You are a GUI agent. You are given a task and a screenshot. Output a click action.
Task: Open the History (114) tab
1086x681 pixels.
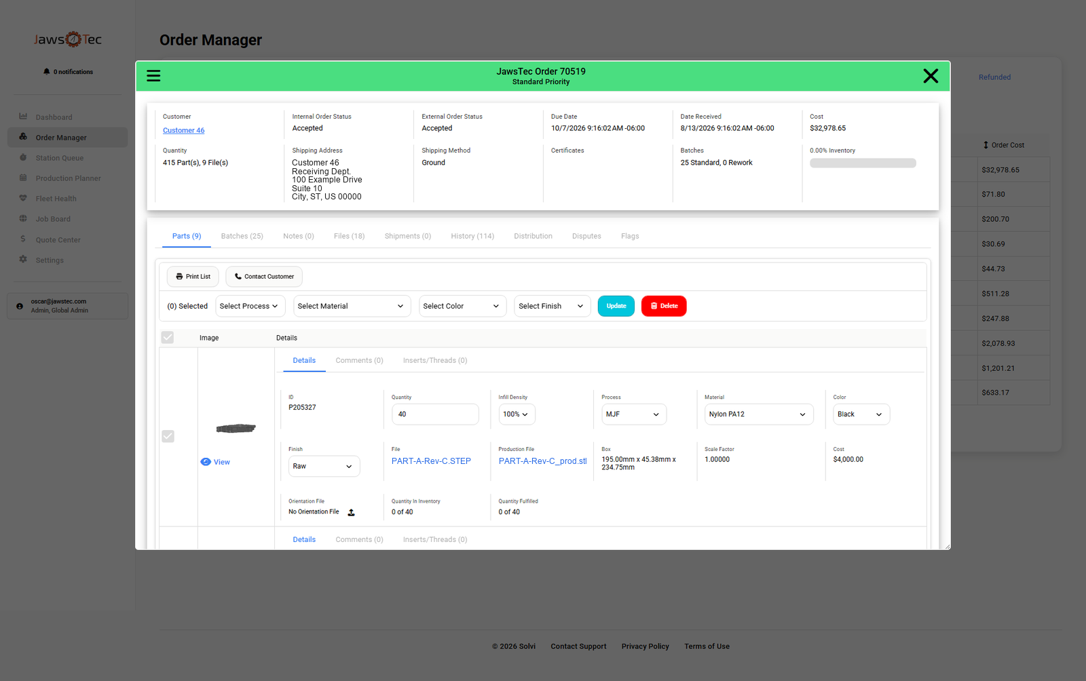point(472,236)
